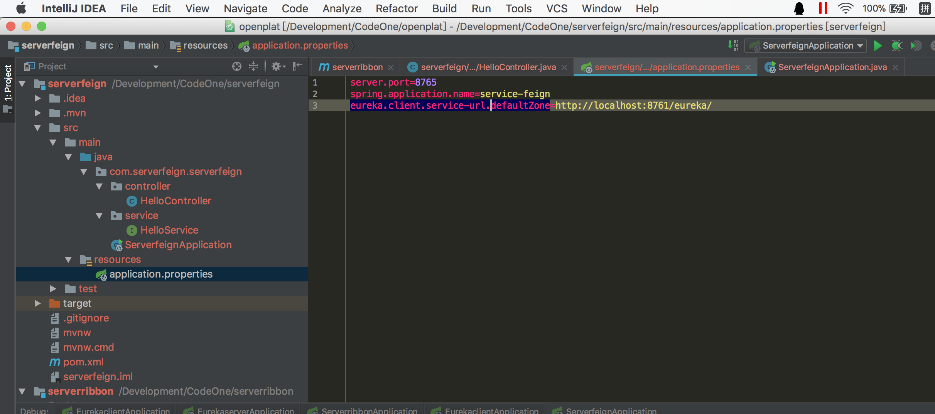This screenshot has height=414, width=935.
Task: Click the Make Project build icon
Action: pyautogui.click(x=733, y=45)
